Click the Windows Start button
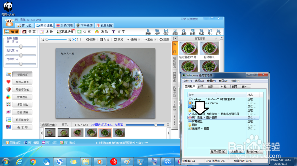This screenshot has height=166, width=297. [x=6, y=162]
